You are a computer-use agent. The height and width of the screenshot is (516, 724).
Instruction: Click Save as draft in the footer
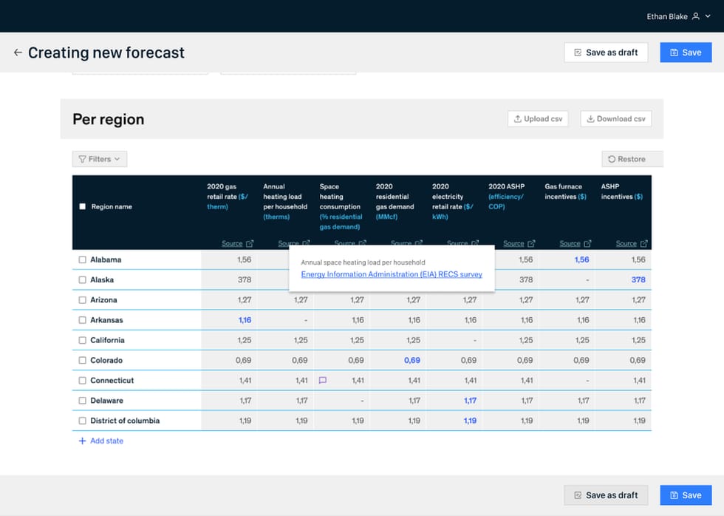(606, 495)
